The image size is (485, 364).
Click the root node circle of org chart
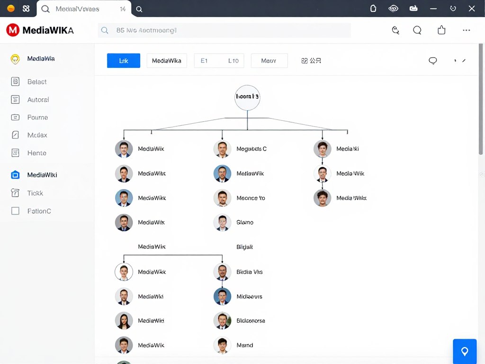click(247, 98)
